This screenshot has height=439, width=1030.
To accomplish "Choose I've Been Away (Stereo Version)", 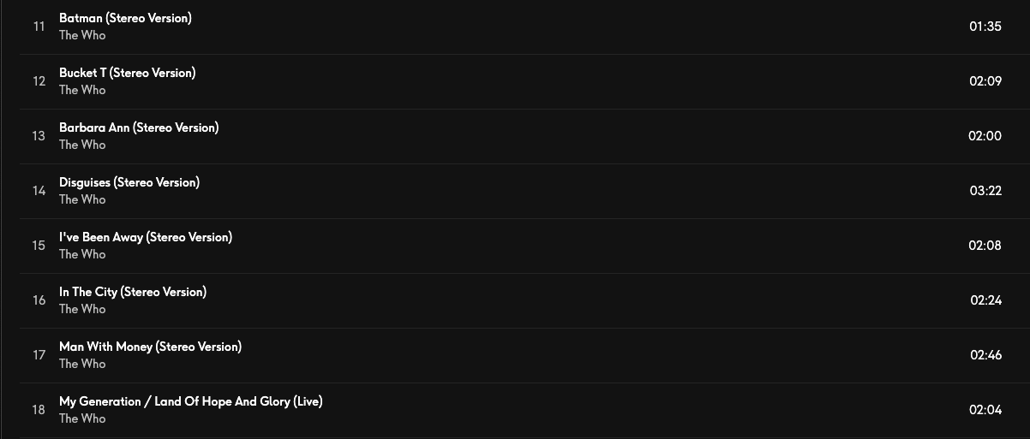I will coord(146,237).
